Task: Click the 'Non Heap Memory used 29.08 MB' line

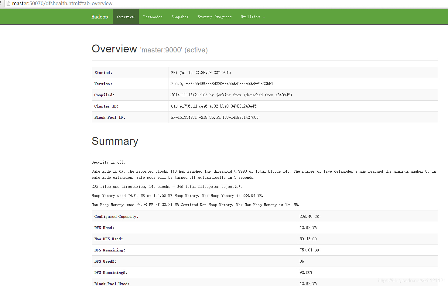Action: (x=195, y=205)
